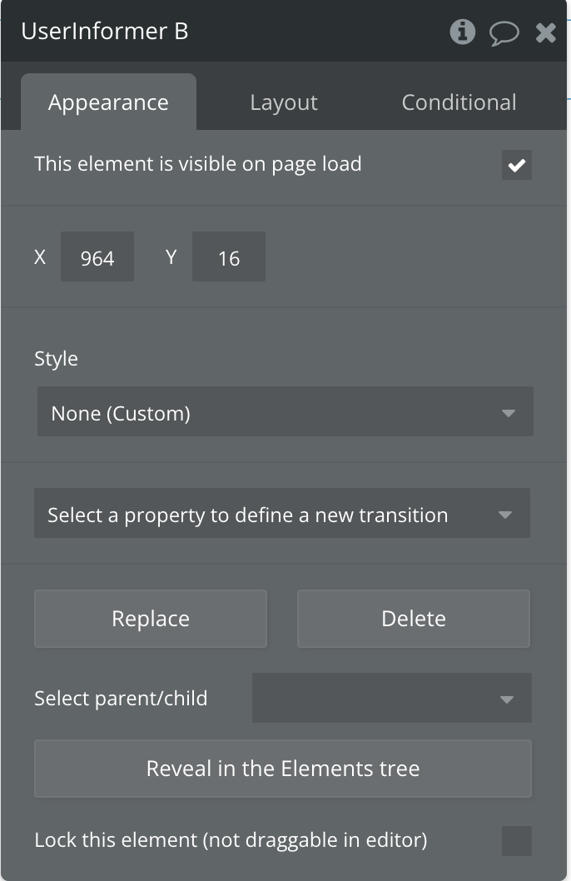Click the parent/child dropdown arrow icon
The height and width of the screenshot is (881, 571).
(x=507, y=699)
